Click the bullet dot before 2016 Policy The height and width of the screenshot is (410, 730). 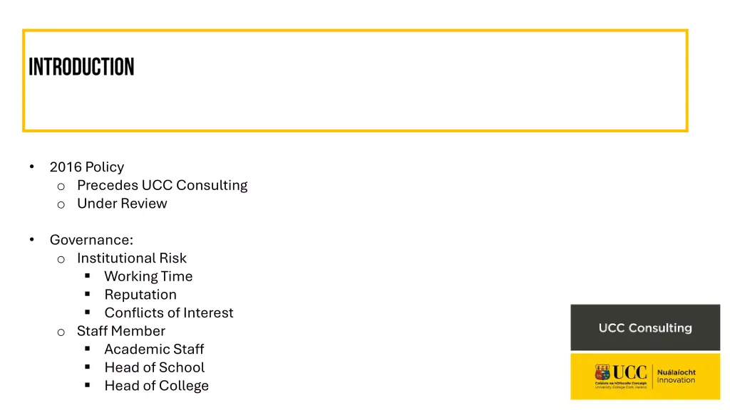click(x=32, y=167)
